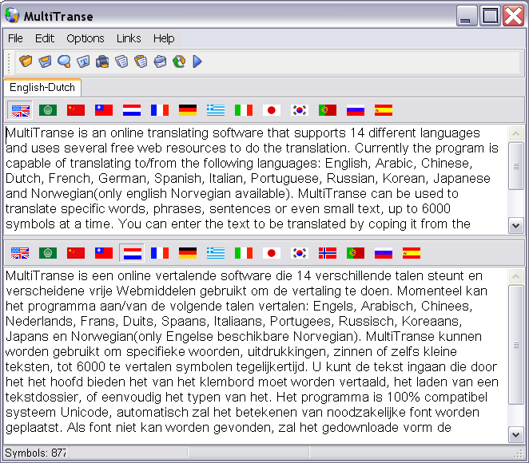529x463 pixels.
Task: Choose Russian flag in source language row
Action: pyautogui.click(x=356, y=110)
